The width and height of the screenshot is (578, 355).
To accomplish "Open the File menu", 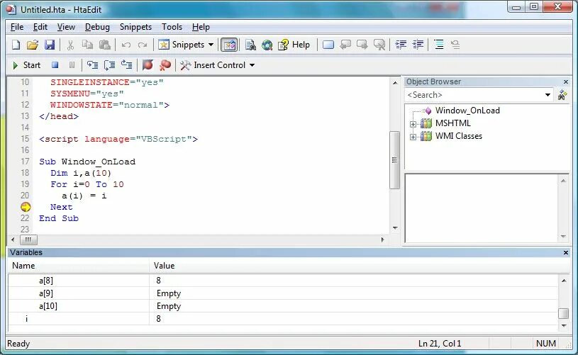I will [17, 27].
